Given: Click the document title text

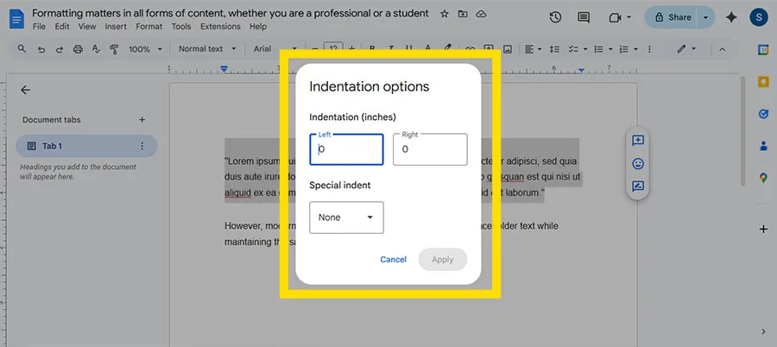Looking at the screenshot, I should pos(231,14).
